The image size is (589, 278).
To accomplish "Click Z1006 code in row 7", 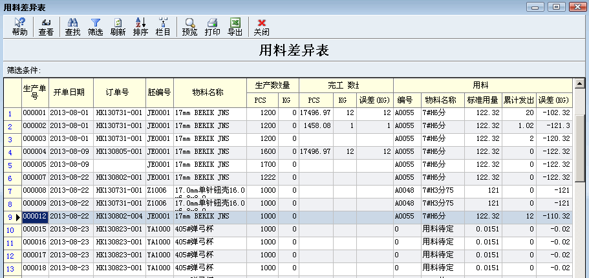I will (x=160, y=190).
